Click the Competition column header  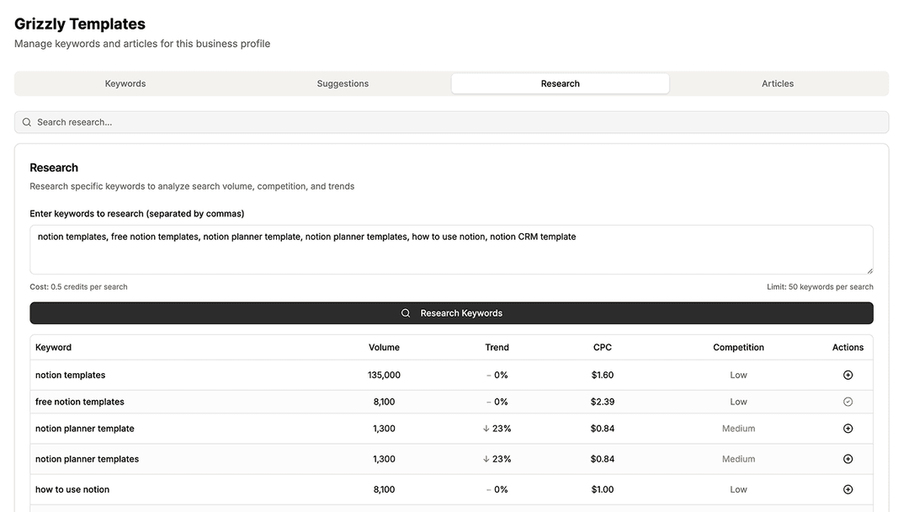[x=738, y=347]
